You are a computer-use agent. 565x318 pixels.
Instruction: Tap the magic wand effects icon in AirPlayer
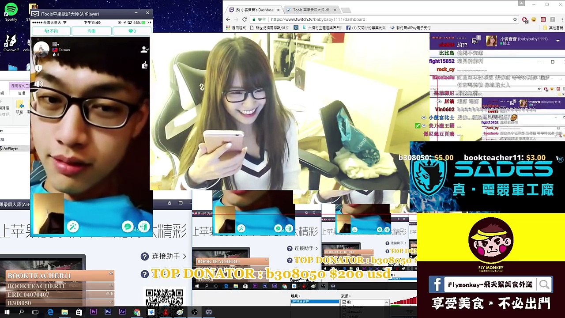pos(73,227)
